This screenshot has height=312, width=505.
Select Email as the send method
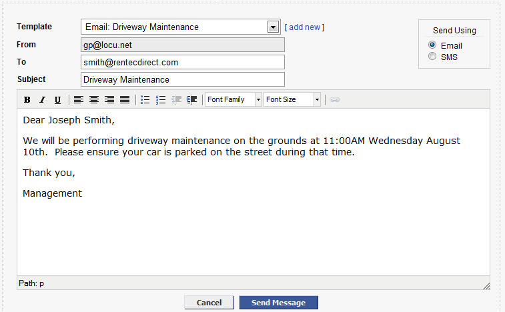pos(432,45)
